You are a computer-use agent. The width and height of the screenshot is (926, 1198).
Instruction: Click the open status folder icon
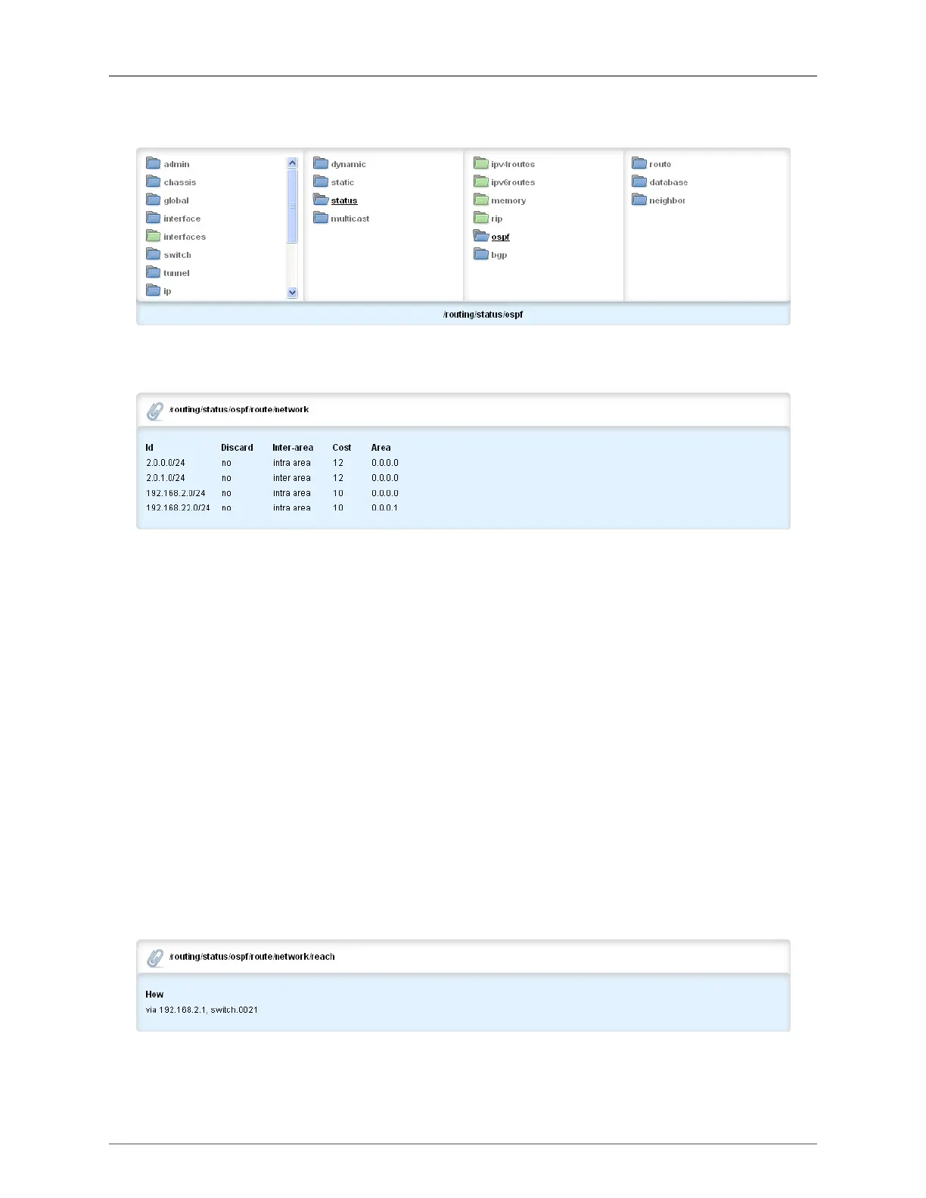(321, 200)
